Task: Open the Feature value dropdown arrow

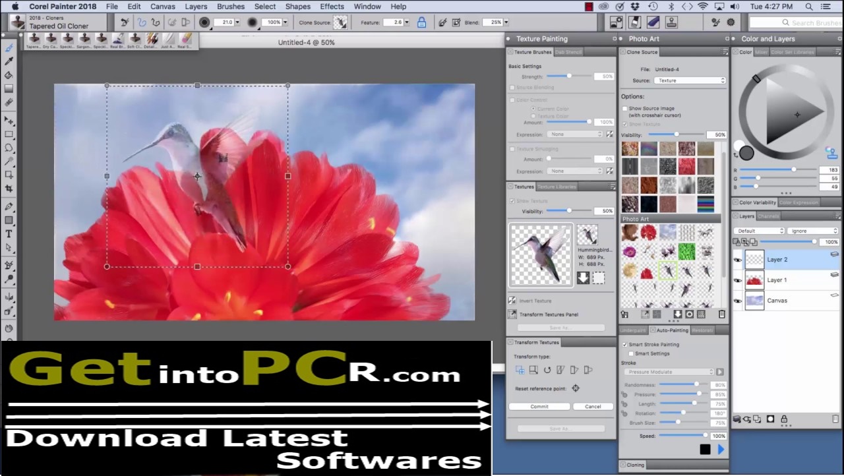Action: [406, 22]
